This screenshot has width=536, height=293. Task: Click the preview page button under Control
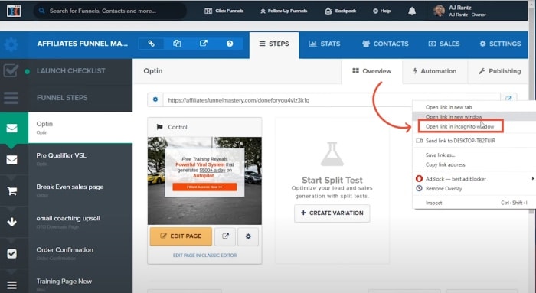[x=225, y=236]
